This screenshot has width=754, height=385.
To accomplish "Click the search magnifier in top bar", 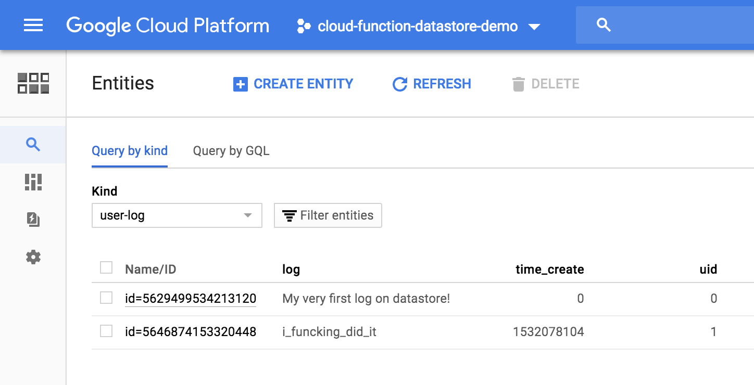I will pos(604,25).
